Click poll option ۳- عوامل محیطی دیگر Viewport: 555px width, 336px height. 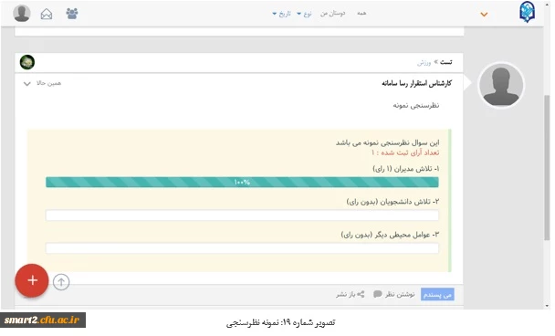[390, 235]
